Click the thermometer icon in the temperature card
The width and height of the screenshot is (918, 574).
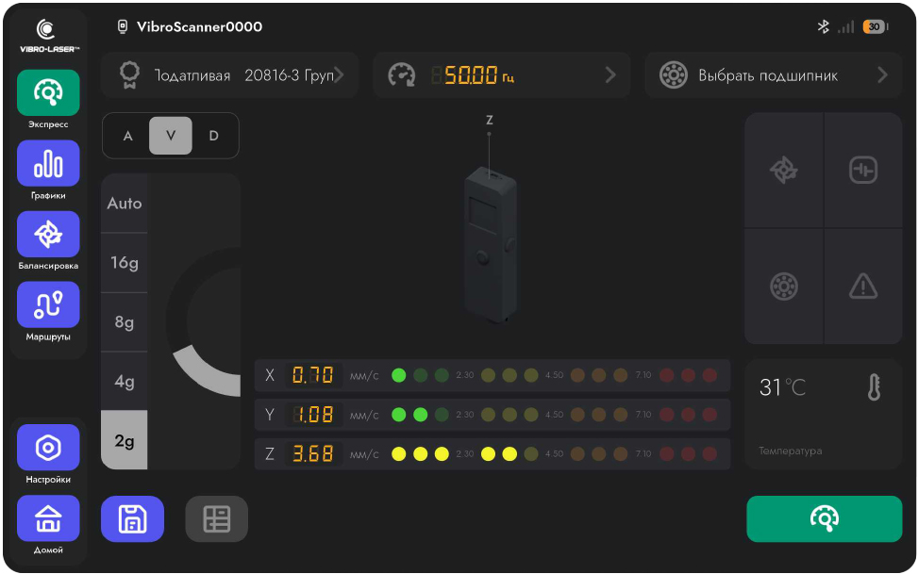tap(874, 387)
